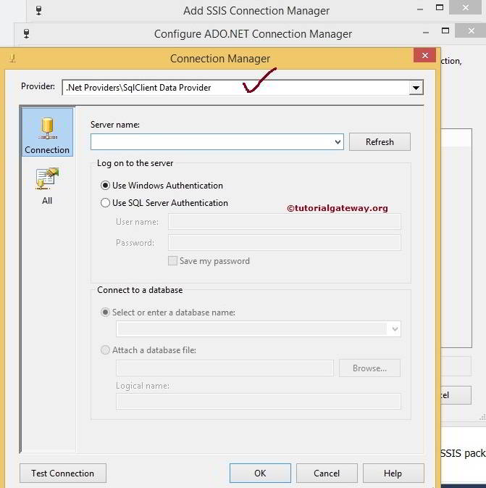
Task: Minimize the Configure ADO.NET Connection Manager window
Action: [426, 33]
